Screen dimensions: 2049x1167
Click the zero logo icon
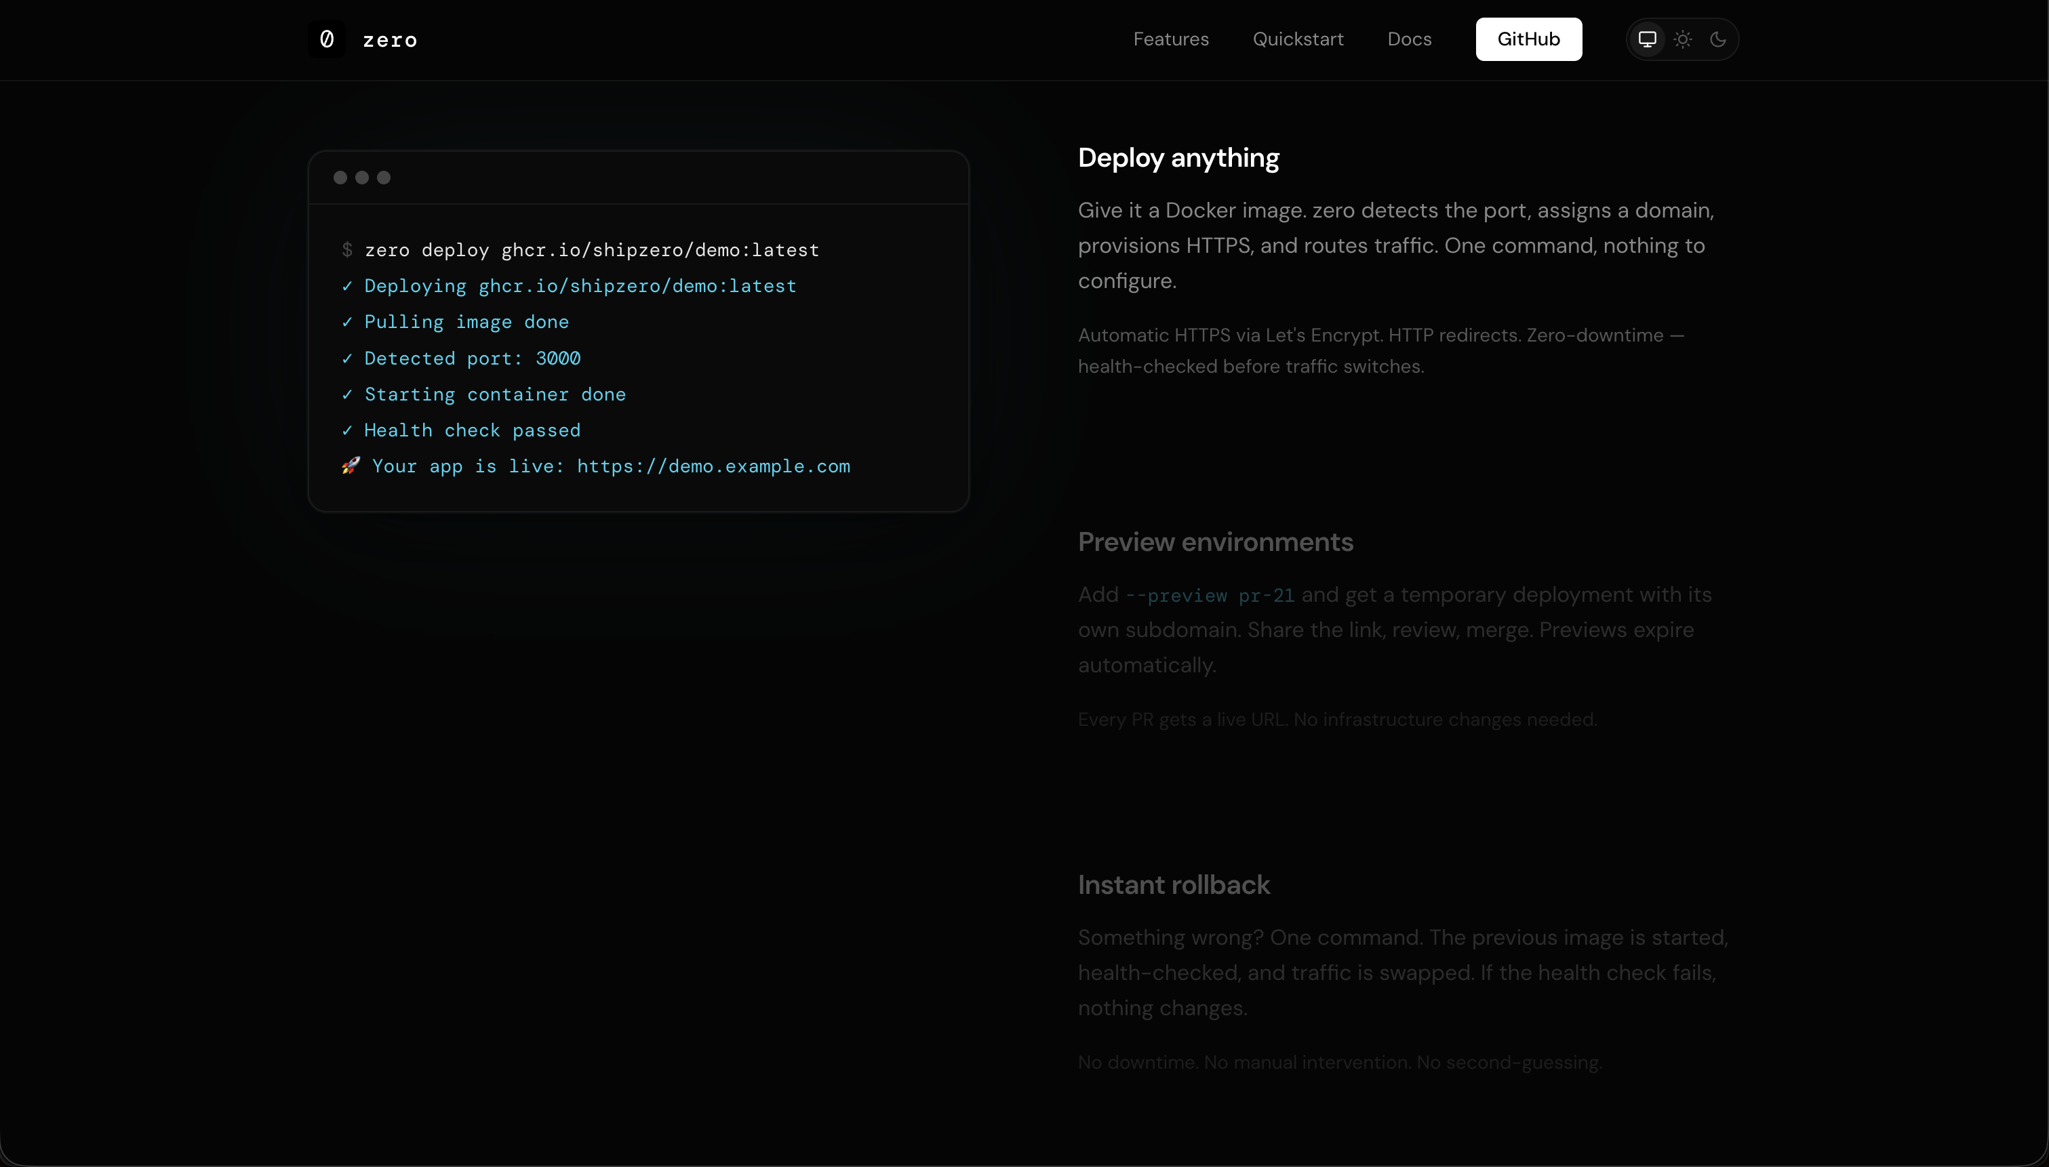(326, 39)
